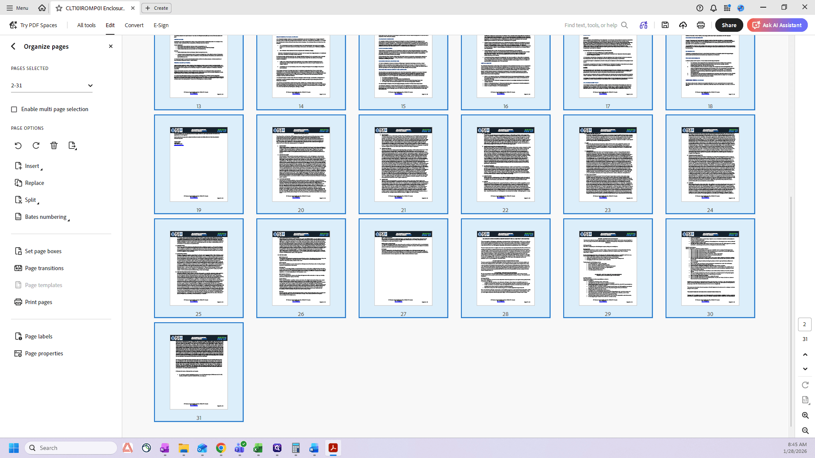The image size is (815, 458).
Task: Go to previous page arrow
Action: (x=805, y=355)
